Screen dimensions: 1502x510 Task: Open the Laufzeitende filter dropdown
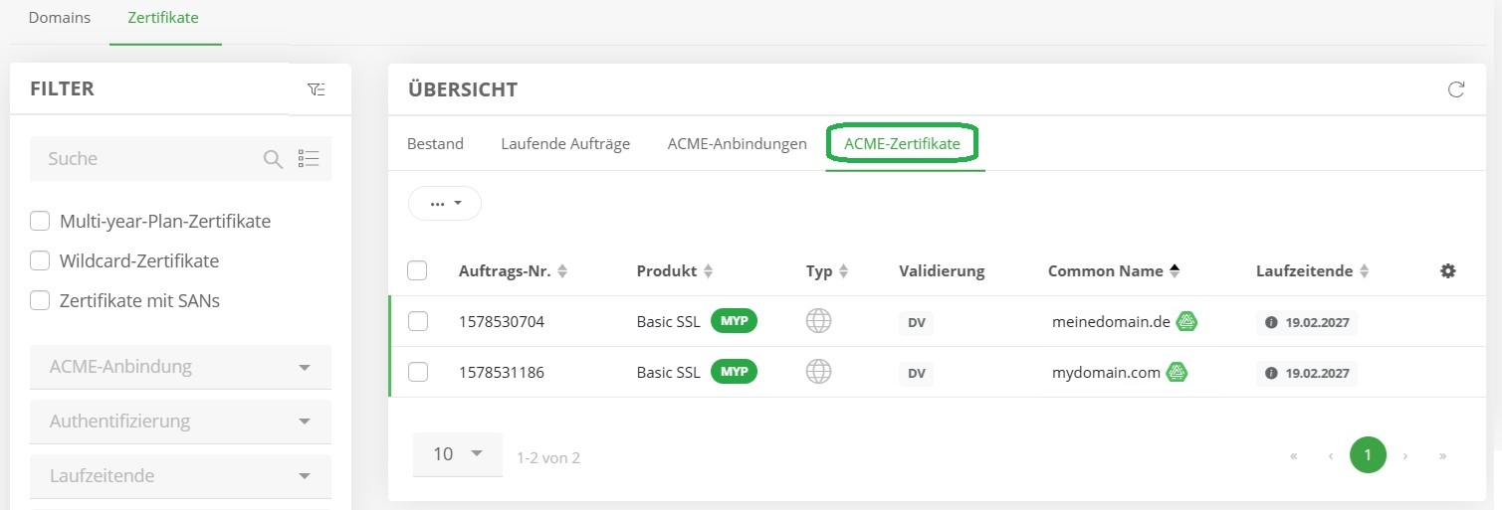pos(180,476)
